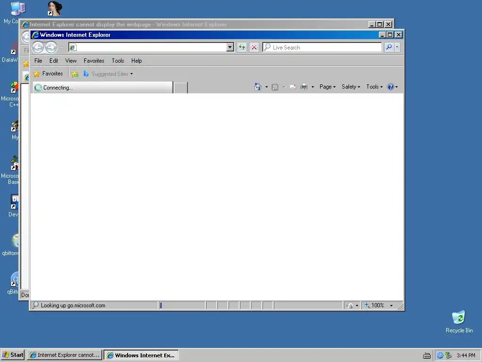Click the Back navigation arrow button

click(38, 47)
